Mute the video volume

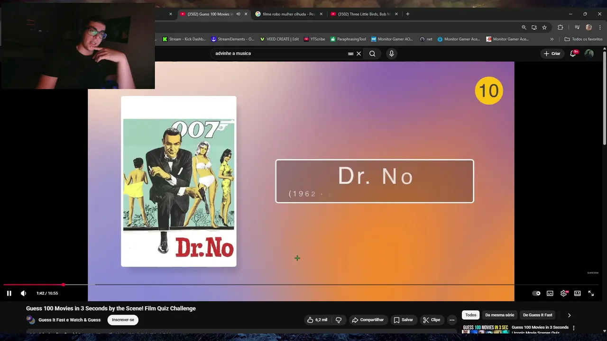click(x=23, y=293)
